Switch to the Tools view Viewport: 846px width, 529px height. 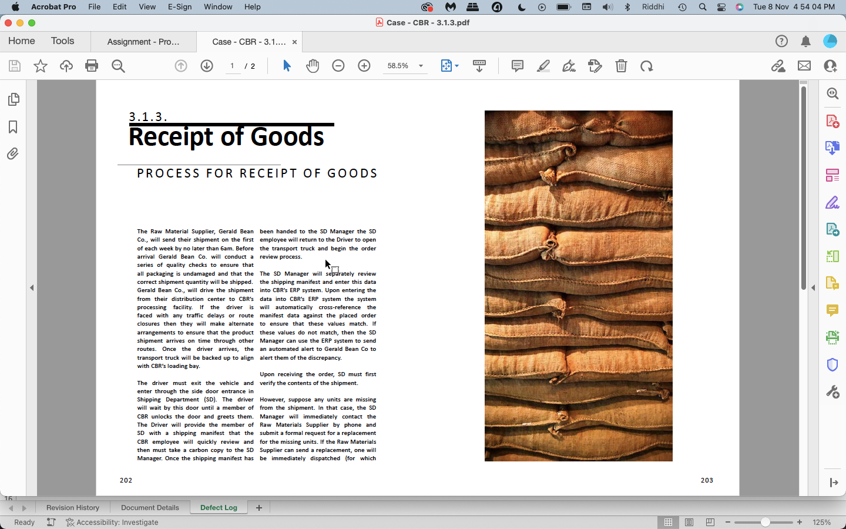point(62,41)
